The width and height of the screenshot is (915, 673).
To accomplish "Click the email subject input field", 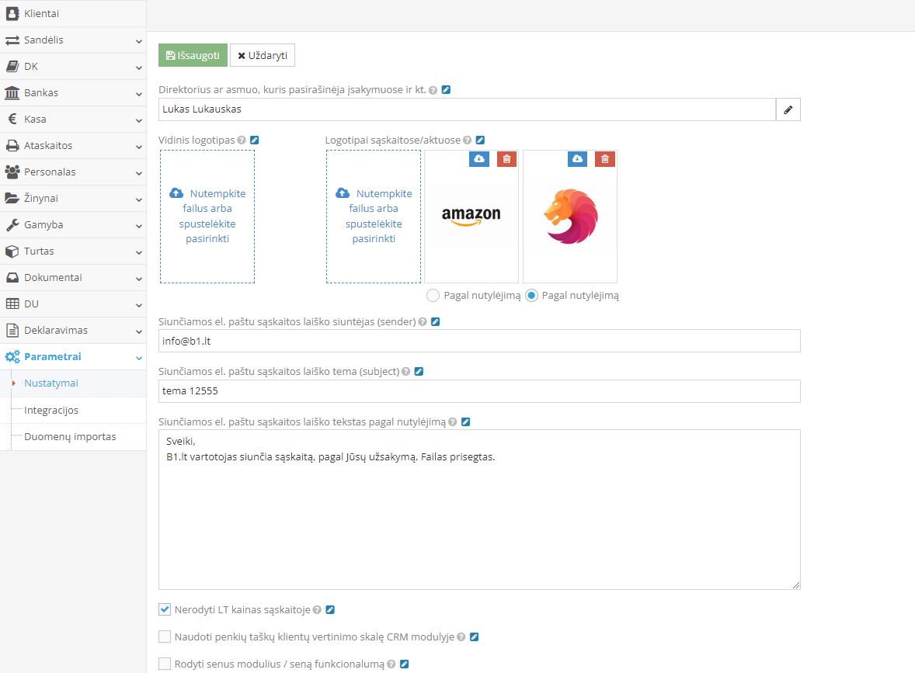I will click(478, 391).
